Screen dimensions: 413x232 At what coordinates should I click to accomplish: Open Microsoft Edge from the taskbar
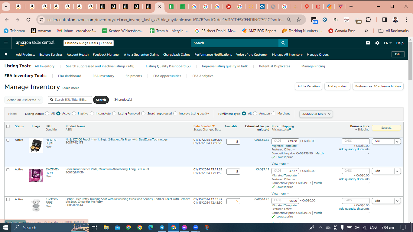tap(151, 227)
